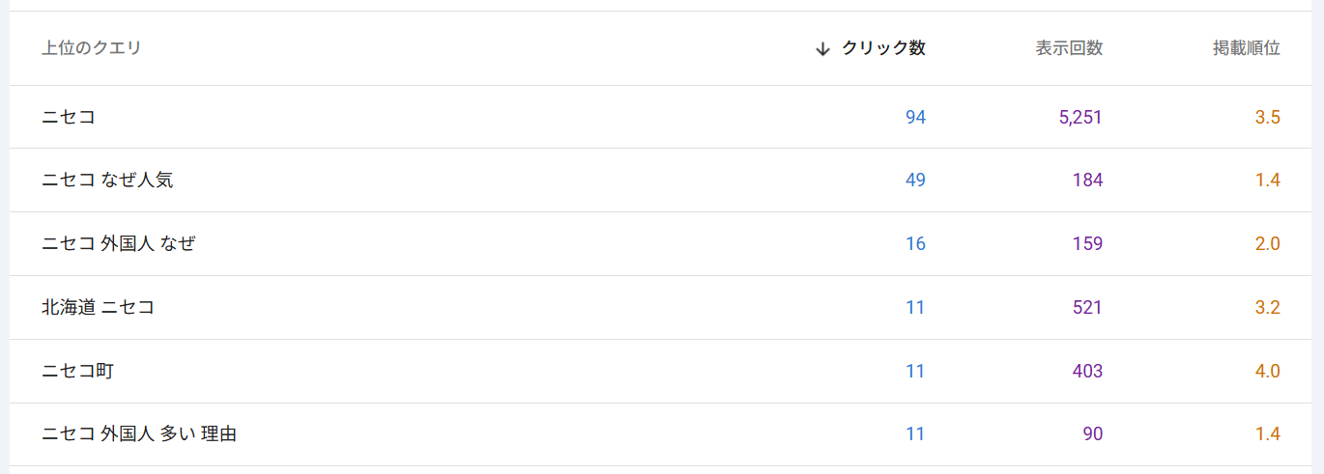Open the ニセコ町 query row
1324x474 pixels.
(77, 371)
